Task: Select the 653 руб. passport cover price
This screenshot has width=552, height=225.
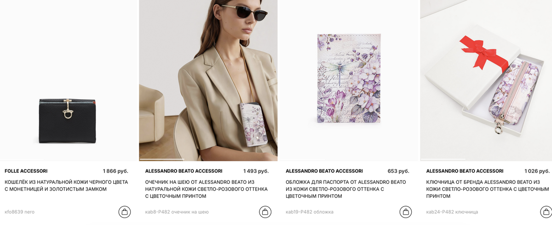Action: 398,171
